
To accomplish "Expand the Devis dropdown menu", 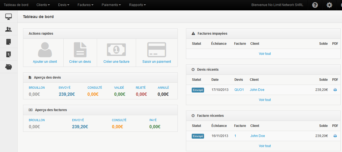I will [64, 5].
